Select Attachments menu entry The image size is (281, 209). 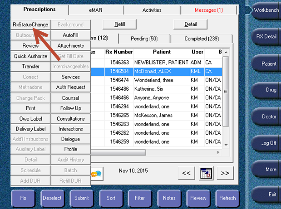[71, 46]
